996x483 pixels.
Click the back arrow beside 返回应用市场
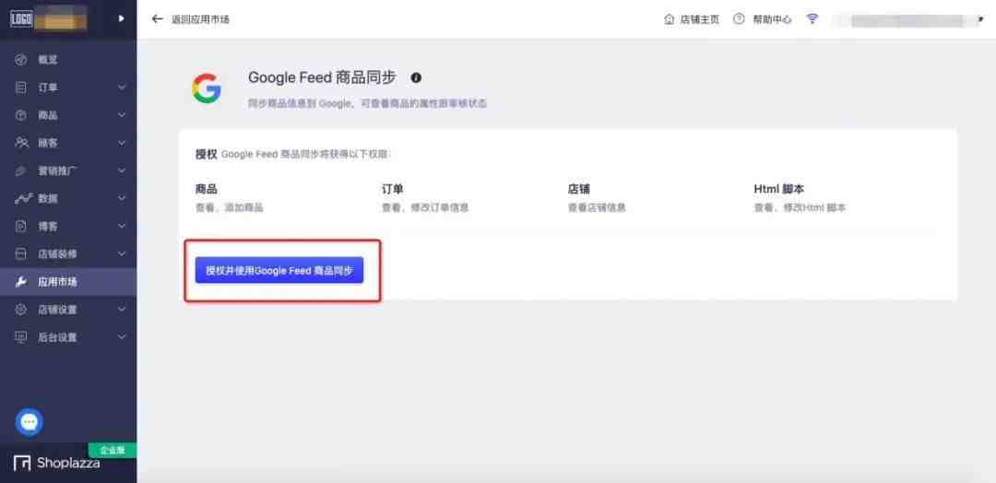point(158,19)
